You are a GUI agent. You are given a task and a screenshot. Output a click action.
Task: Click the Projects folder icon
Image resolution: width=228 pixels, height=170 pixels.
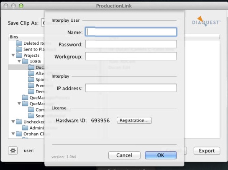[x=19, y=55]
